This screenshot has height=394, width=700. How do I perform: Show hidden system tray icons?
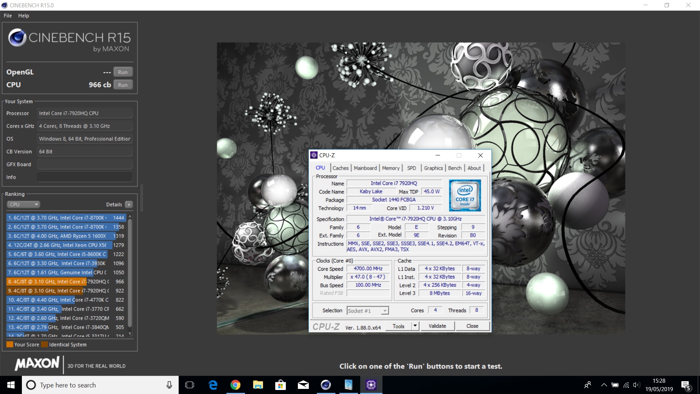(604, 385)
